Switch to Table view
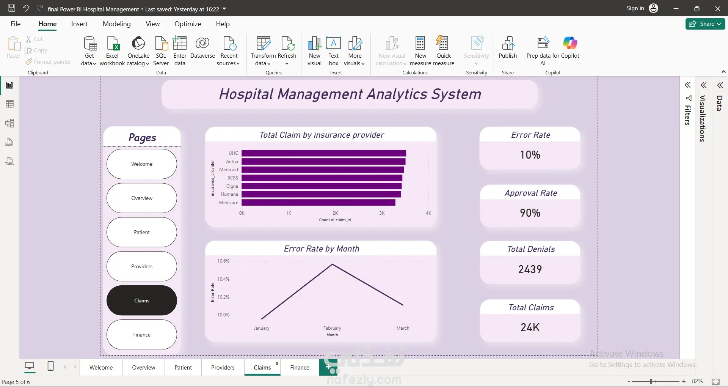 (x=9, y=104)
